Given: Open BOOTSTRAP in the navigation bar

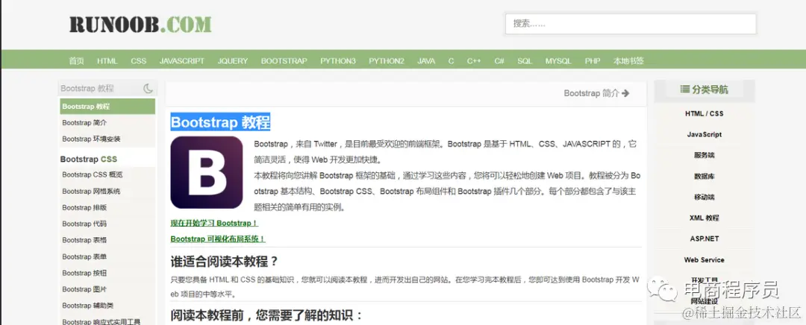Looking at the screenshot, I should click(284, 60).
